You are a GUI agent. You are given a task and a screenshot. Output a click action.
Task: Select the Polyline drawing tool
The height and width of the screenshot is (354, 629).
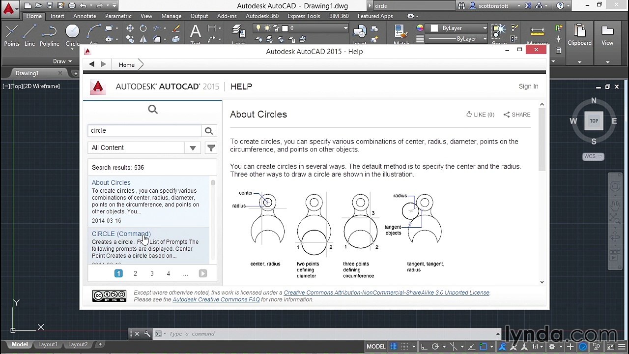point(49,35)
